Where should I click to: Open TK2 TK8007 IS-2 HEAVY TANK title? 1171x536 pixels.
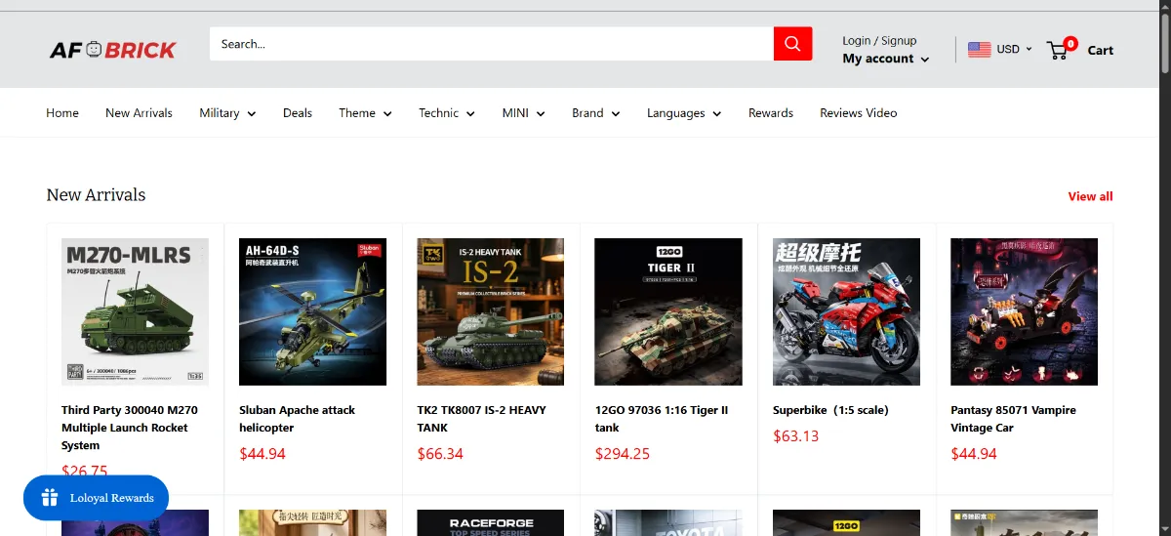point(481,419)
